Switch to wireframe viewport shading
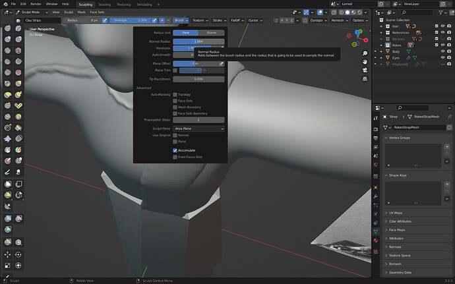 pos(342,12)
